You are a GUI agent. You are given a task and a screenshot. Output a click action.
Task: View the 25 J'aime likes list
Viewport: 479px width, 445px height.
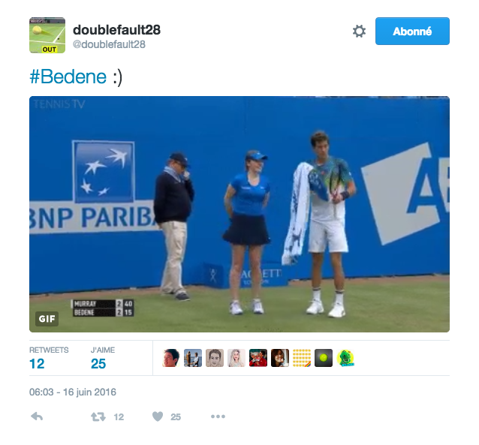pyautogui.click(x=103, y=357)
